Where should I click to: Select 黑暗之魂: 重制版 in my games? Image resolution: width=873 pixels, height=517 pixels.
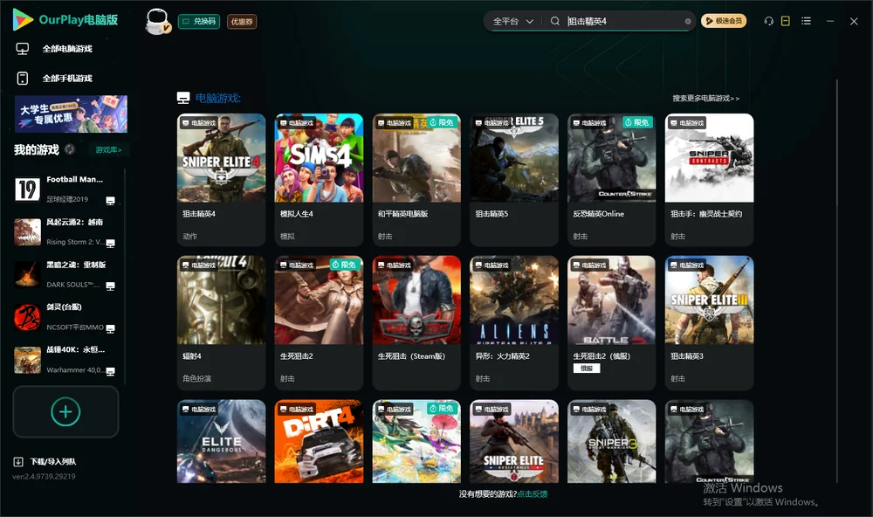click(76, 265)
